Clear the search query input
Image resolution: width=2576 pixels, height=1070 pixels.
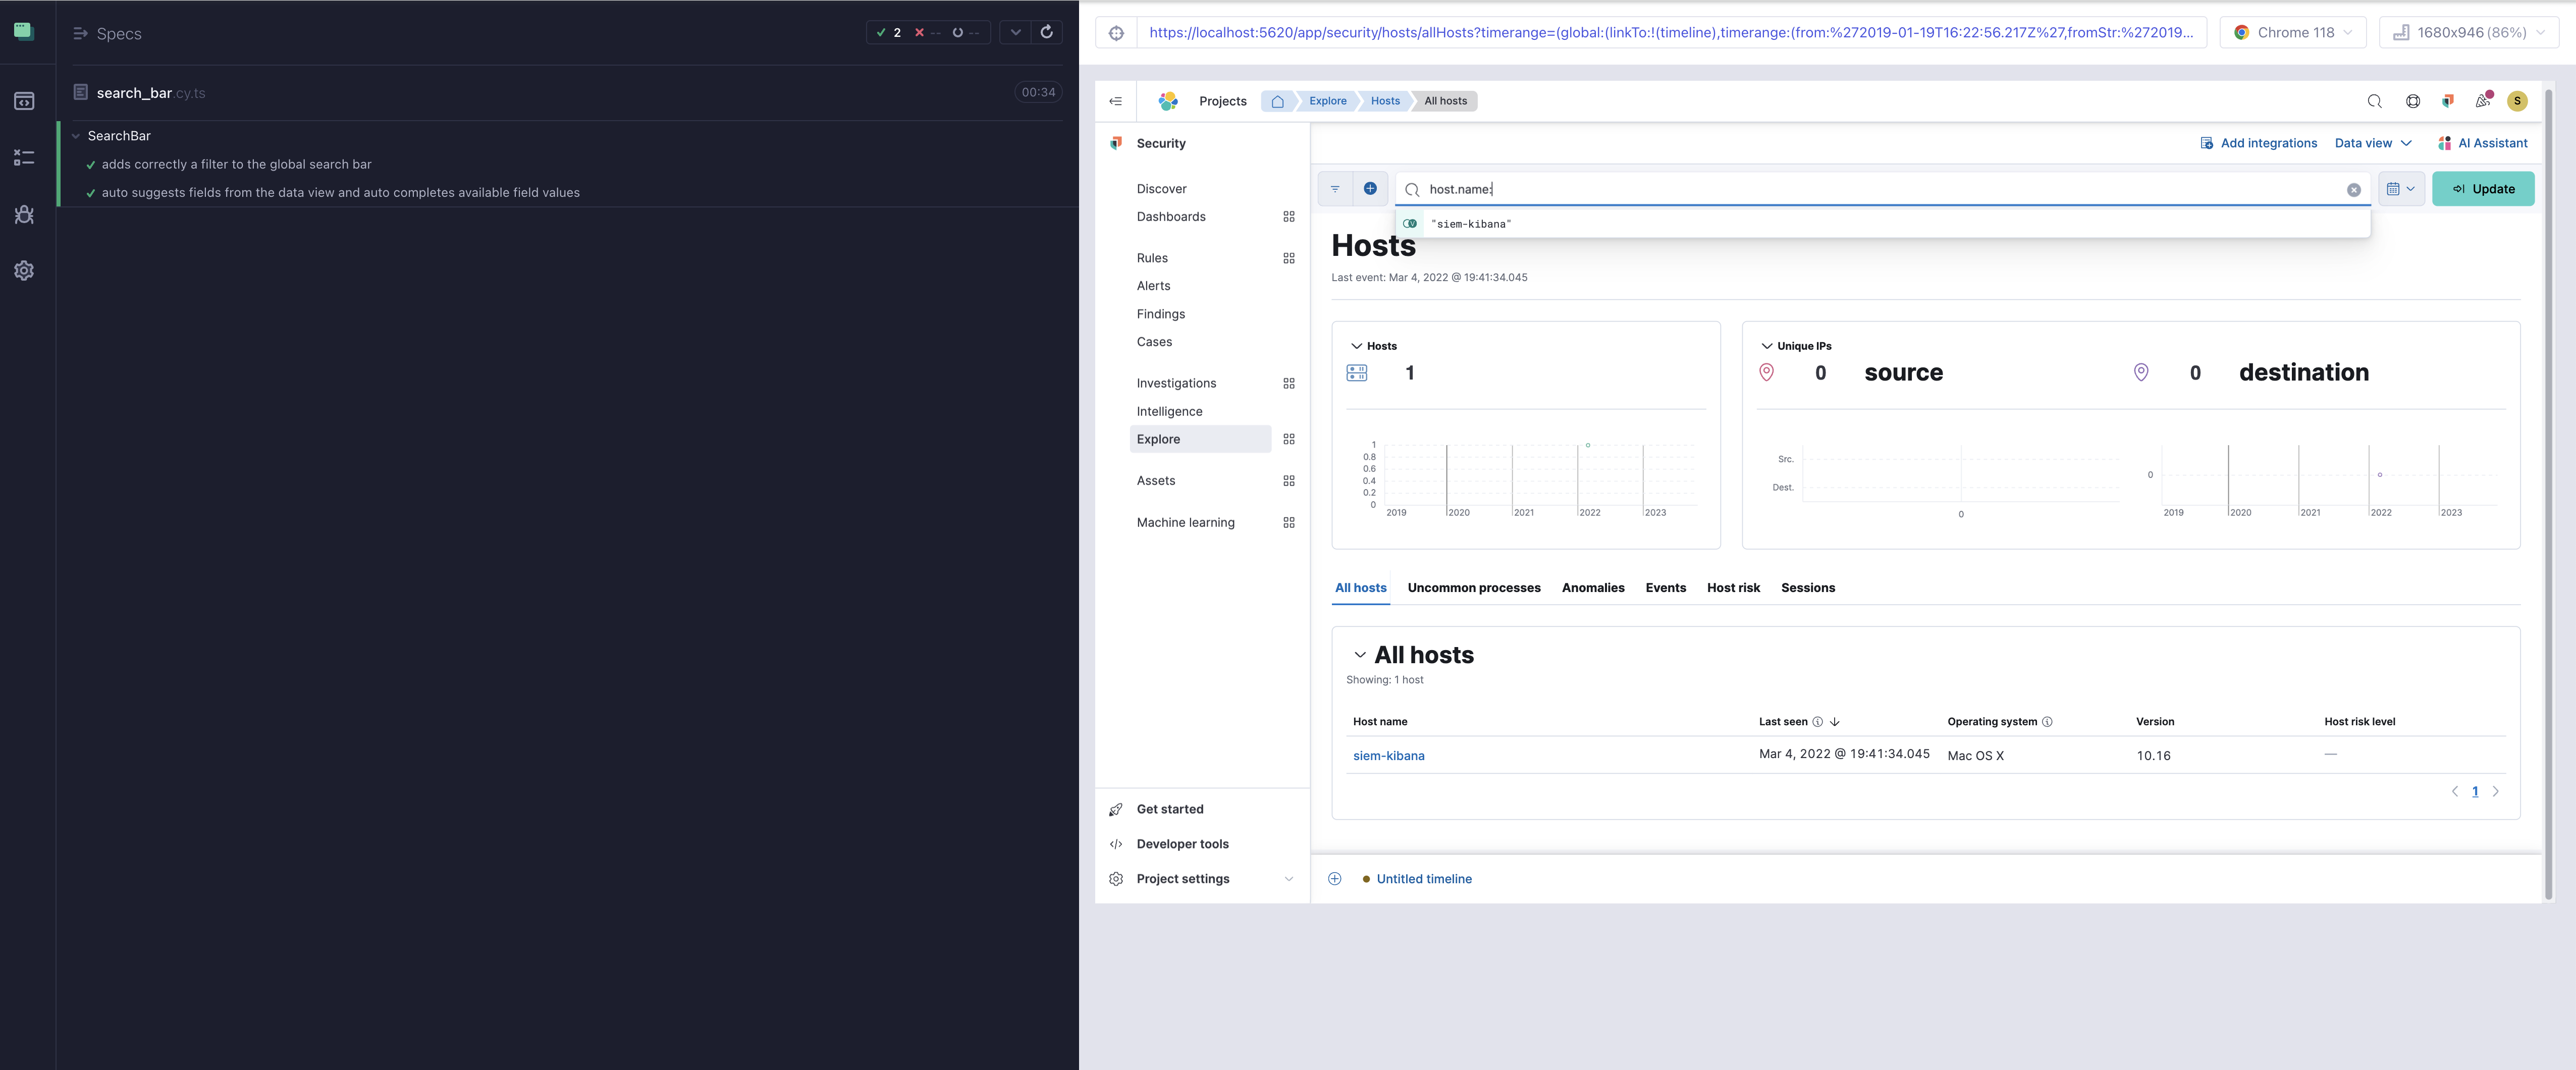point(2353,190)
